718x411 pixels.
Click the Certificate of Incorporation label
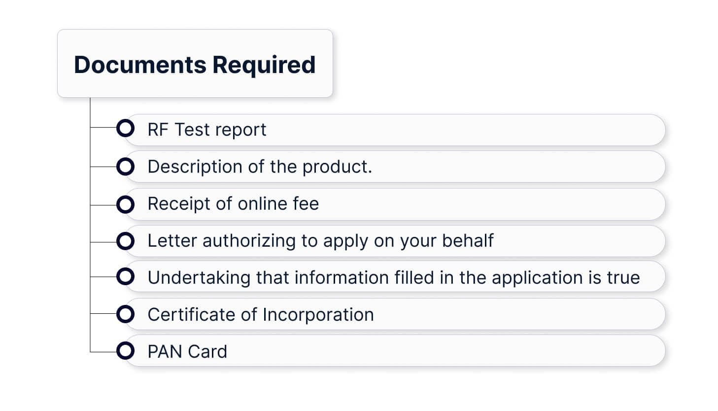tap(260, 315)
